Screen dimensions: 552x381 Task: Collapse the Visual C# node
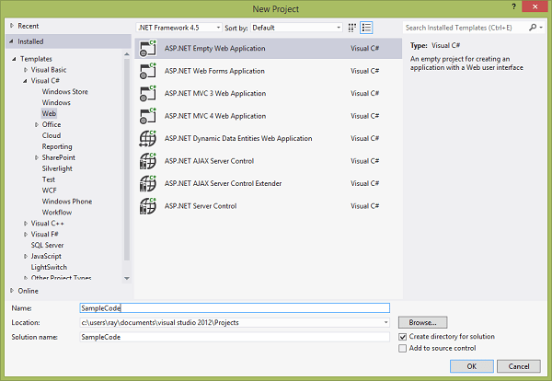25,81
